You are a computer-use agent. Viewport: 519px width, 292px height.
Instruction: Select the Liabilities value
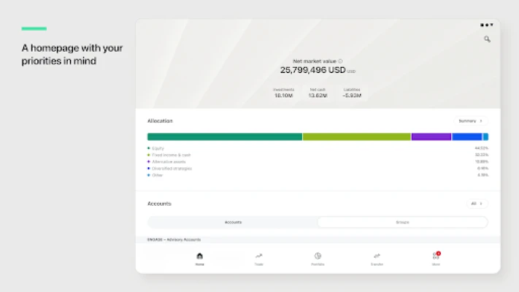tap(352, 96)
